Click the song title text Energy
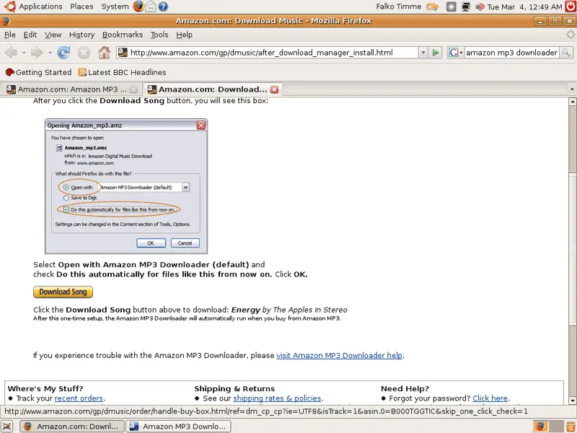Viewport: 577px width, 433px height. [245, 310]
